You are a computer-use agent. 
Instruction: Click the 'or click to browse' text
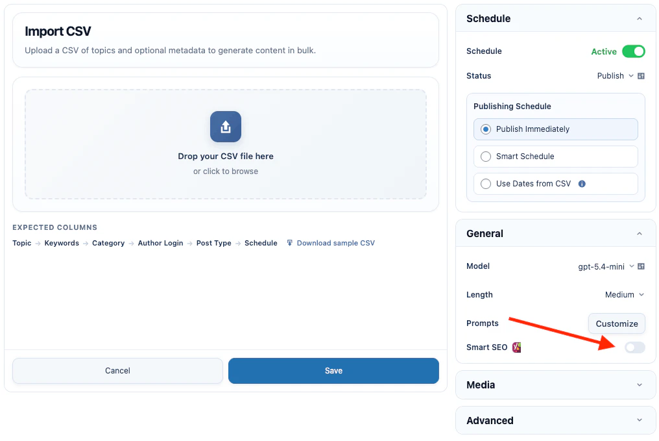point(226,171)
